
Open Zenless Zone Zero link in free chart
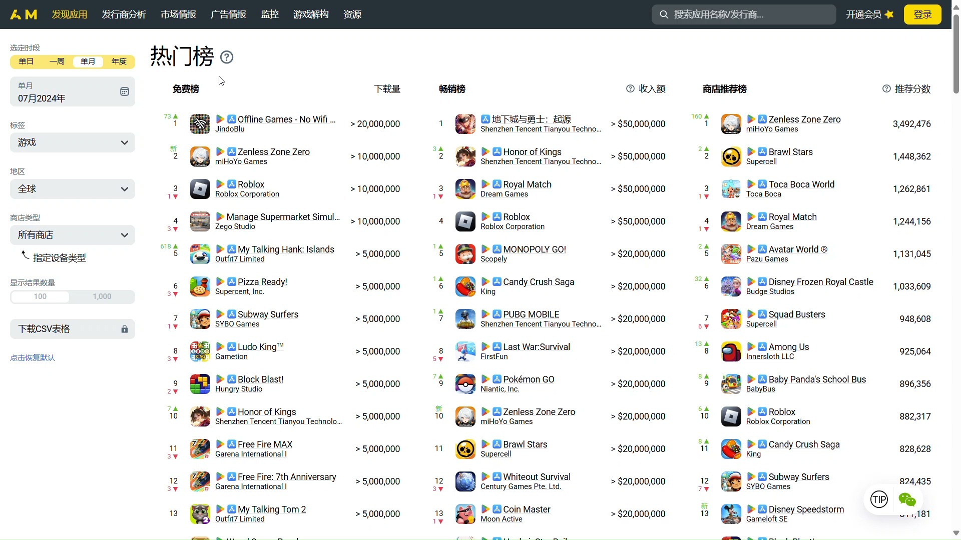point(274,151)
